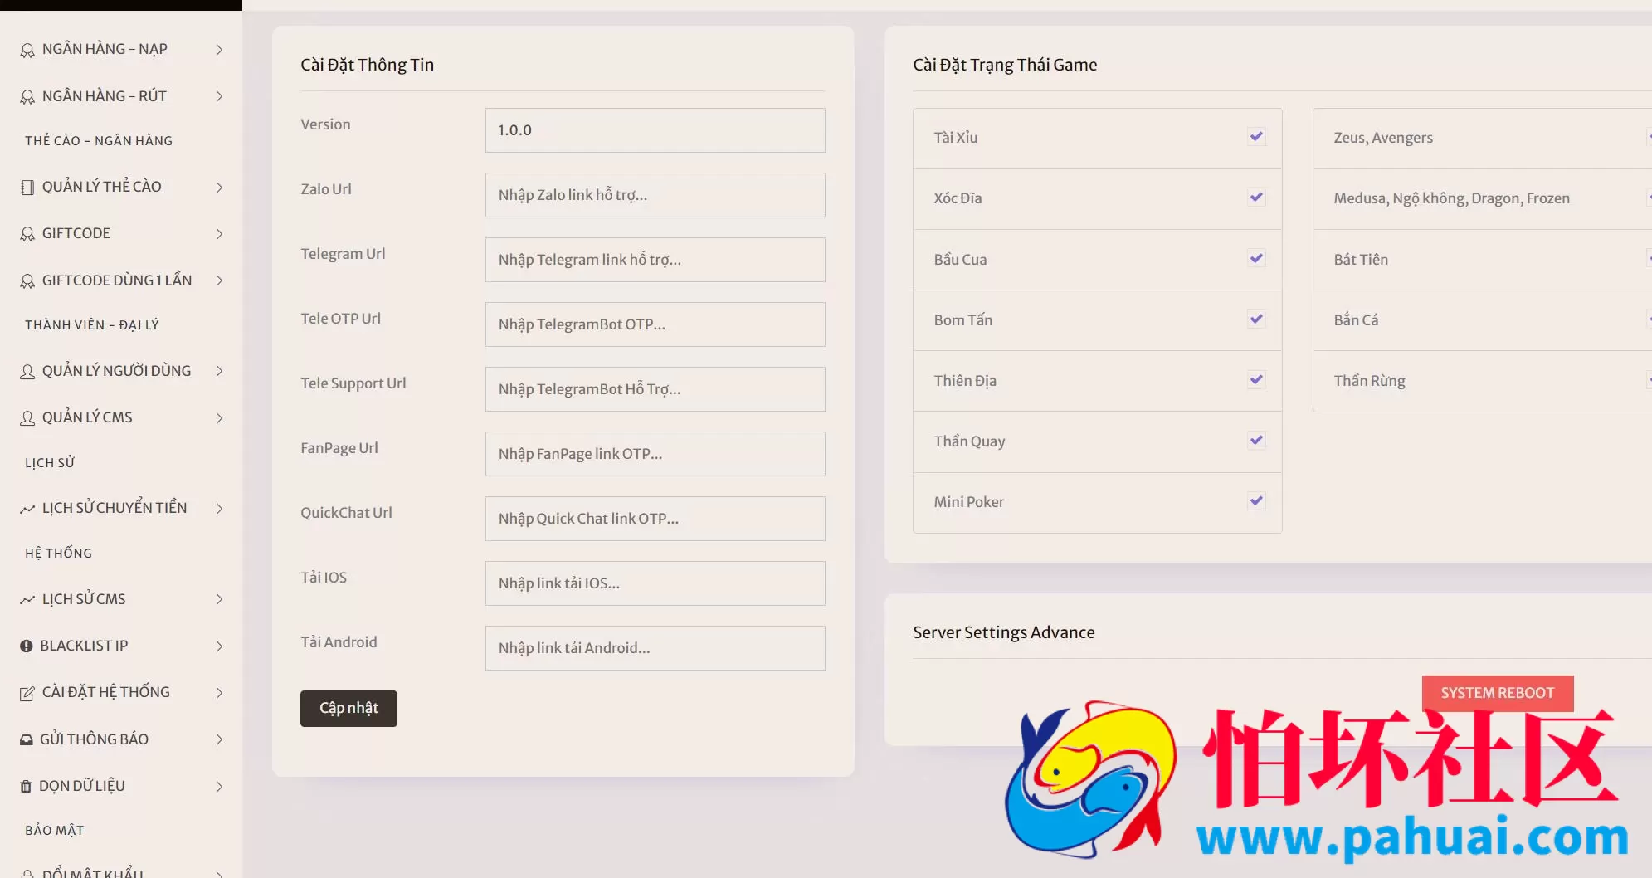
Task: Uncheck the Tài Xỉu game checkbox
Action: tap(1256, 136)
